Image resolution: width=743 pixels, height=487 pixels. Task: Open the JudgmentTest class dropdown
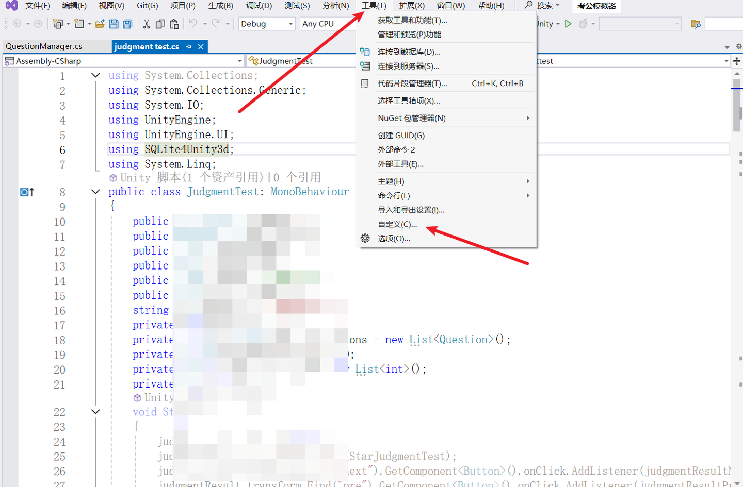(x=301, y=61)
